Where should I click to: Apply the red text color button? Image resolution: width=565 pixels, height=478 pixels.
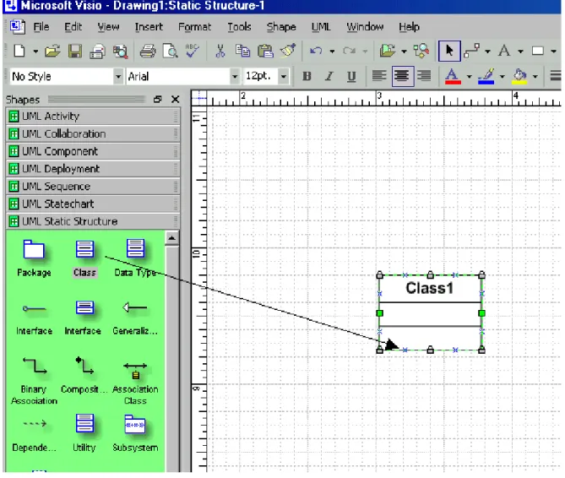click(453, 76)
